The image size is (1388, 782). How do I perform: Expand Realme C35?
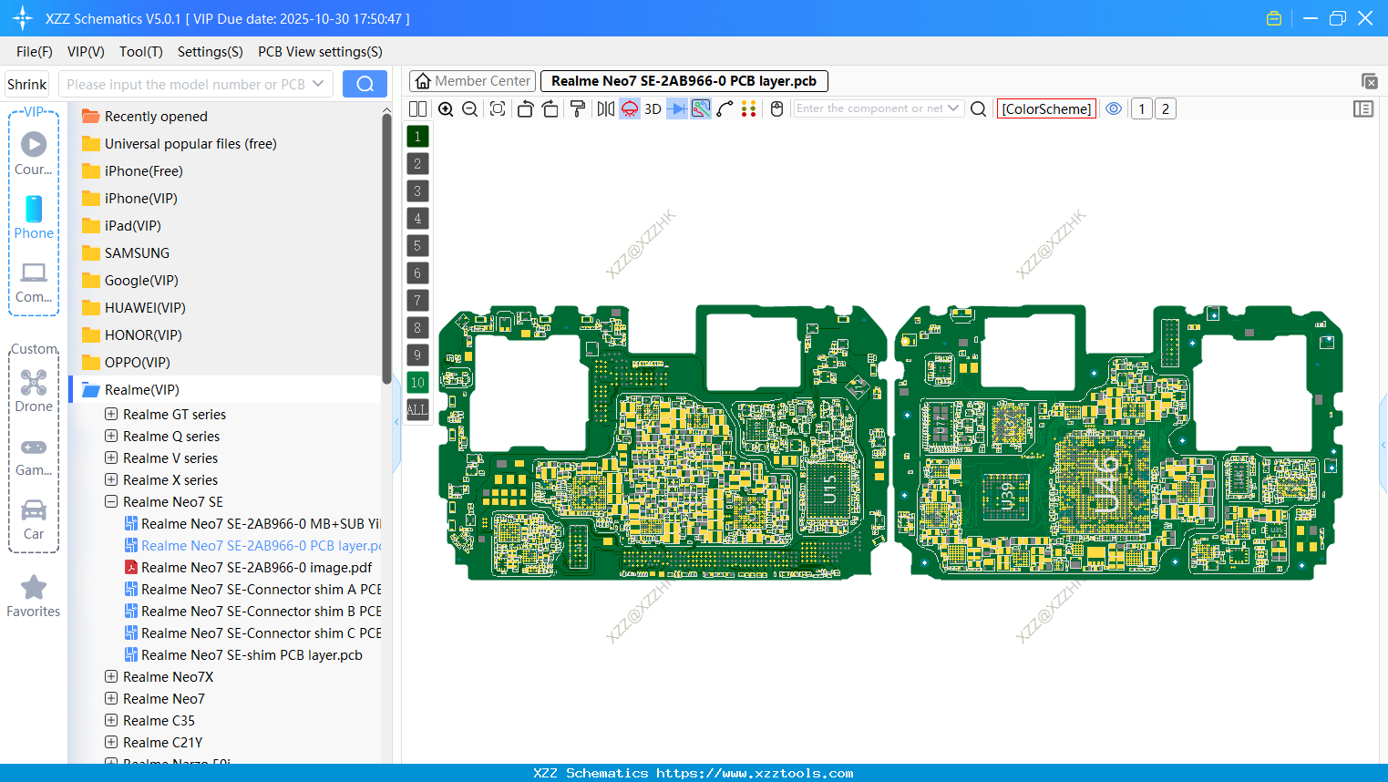(x=111, y=720)
